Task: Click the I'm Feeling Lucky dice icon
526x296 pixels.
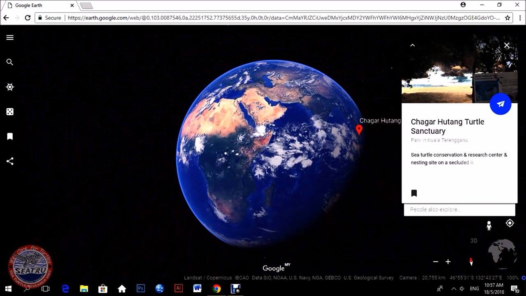Action: click(10, 111)
